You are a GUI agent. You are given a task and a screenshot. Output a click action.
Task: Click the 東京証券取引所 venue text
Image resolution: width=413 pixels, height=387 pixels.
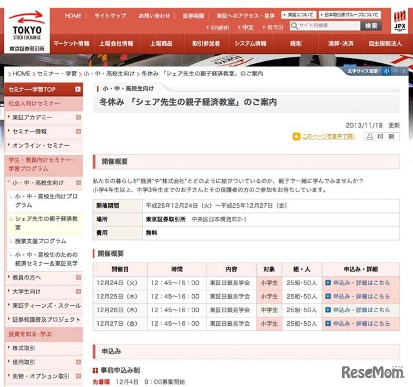pos(166,219)
